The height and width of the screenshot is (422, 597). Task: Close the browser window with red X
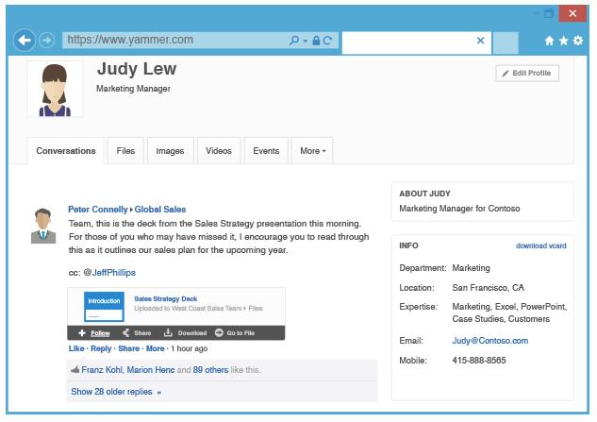572,14
